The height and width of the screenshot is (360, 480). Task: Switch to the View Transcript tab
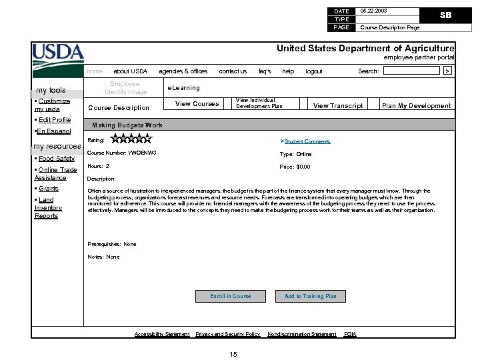coord(337,104)
